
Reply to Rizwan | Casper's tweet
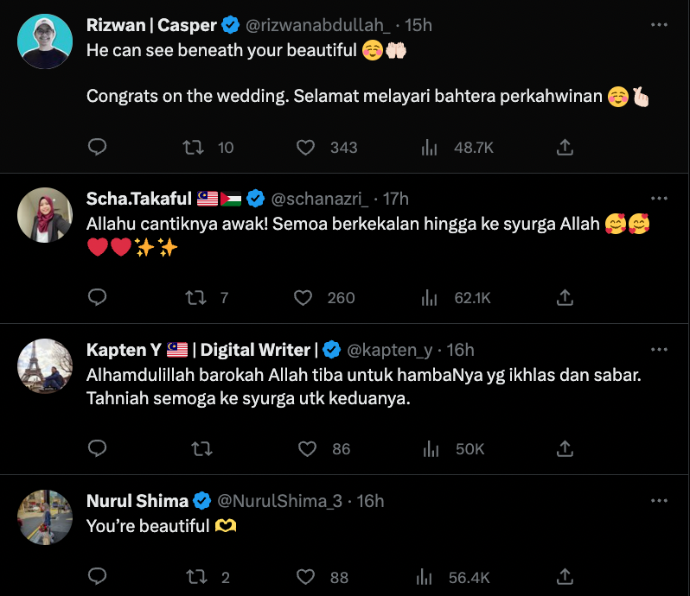click(x=98, y=148)
